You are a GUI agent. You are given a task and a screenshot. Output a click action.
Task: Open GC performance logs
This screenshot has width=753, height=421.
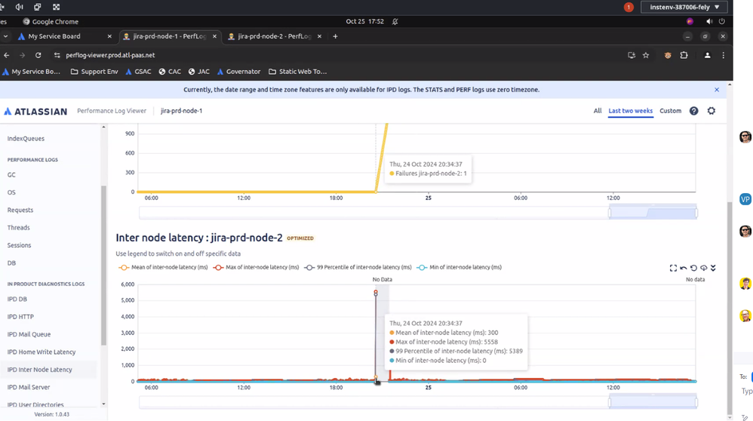[11, 175]
